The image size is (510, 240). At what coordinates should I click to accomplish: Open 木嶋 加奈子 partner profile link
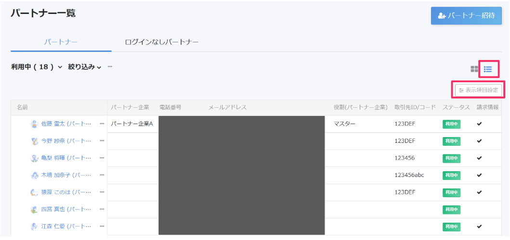[66, 175]
